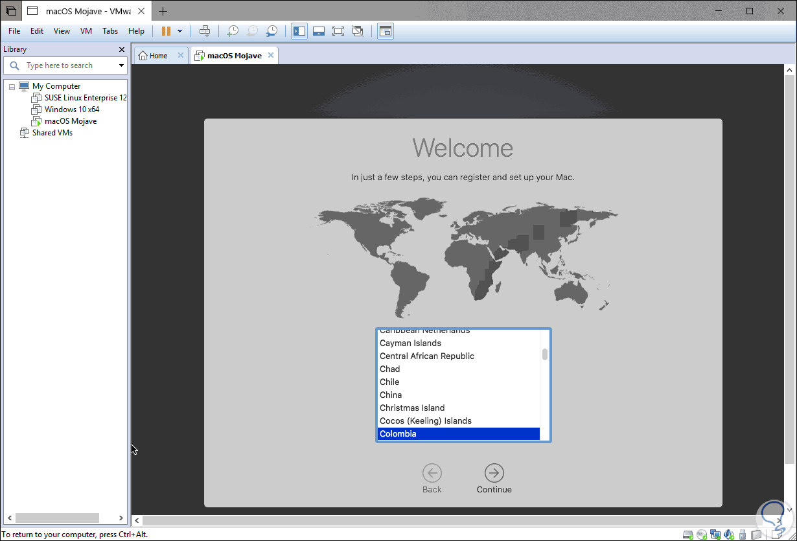Open the power options dropdown arrow
Screen dimensions: 797x541
coord(179,31)
